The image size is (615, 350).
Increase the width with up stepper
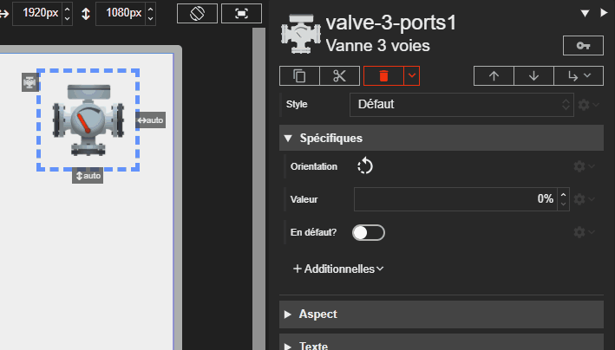(x=67, y=9)
